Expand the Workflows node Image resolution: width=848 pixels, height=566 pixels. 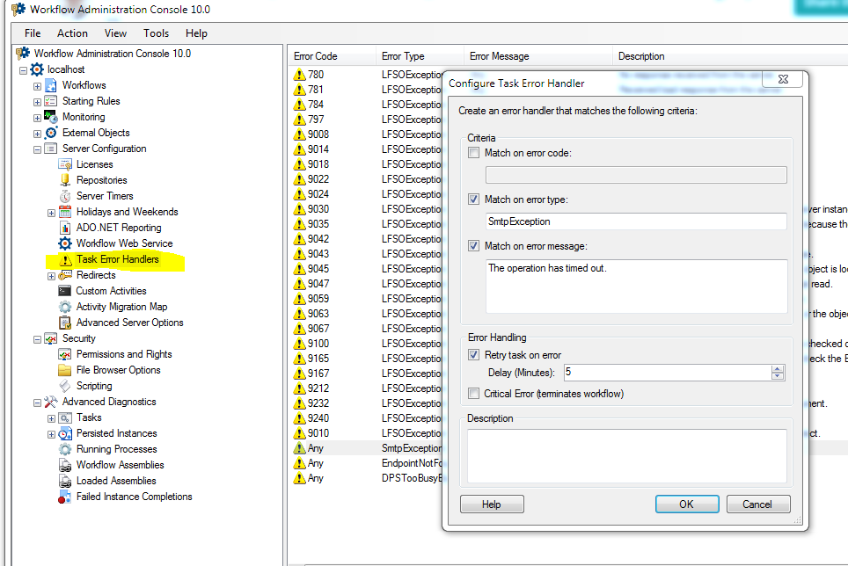[37, 86]
